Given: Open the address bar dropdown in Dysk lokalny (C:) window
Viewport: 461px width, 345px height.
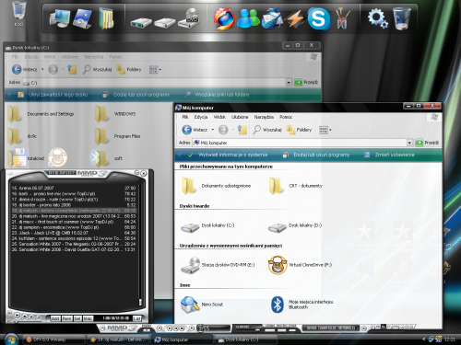Looking at the screenshot, I should tap(289, 82).
